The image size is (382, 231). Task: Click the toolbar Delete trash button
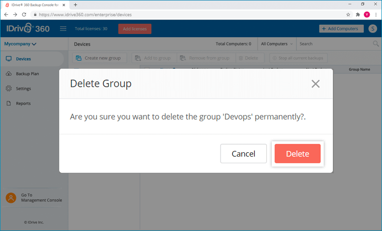coord(250,58)
